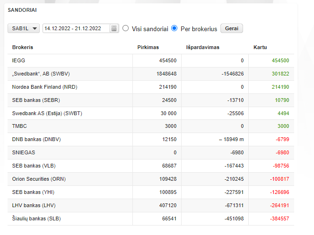Click the sales value -13710
Screen dimensions: 314x235
click(235, 100)
